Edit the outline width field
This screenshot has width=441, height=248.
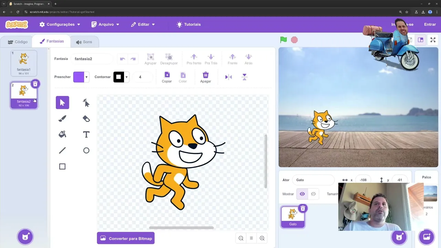[143, 77]
